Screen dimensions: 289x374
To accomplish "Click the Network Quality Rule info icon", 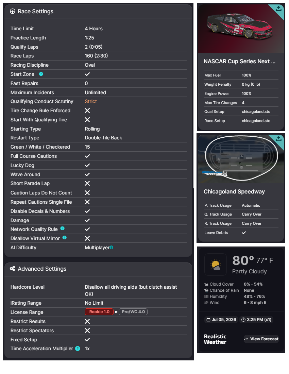I will point(63,229).
